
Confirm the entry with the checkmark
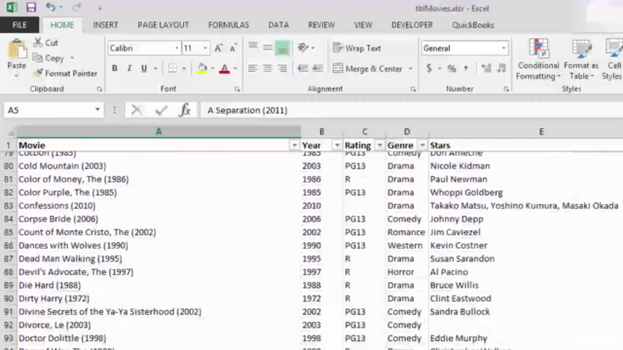pos(161,110)
